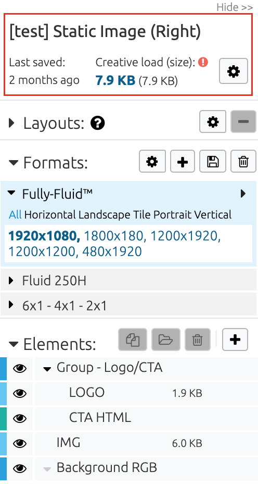258x484 pixels.
Task: Click Hide >> to collapse panel
Action: (235, 7)
